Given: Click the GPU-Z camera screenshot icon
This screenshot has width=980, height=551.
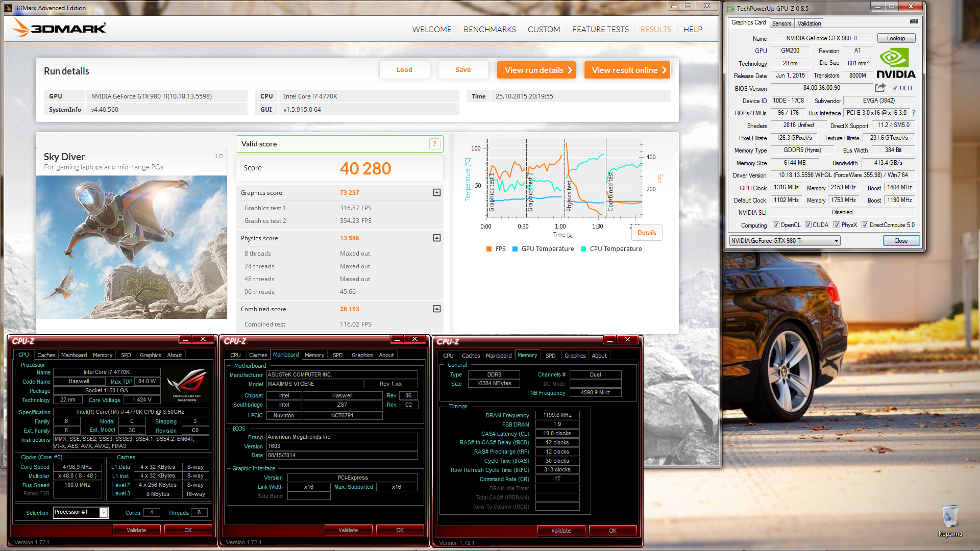Looking at the screenshot, I should (914, 21).
